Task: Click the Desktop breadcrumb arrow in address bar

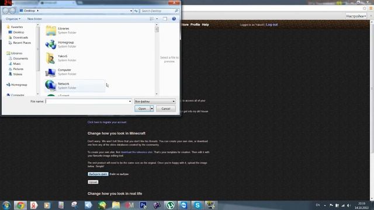Action: click(x=37, y=10)
